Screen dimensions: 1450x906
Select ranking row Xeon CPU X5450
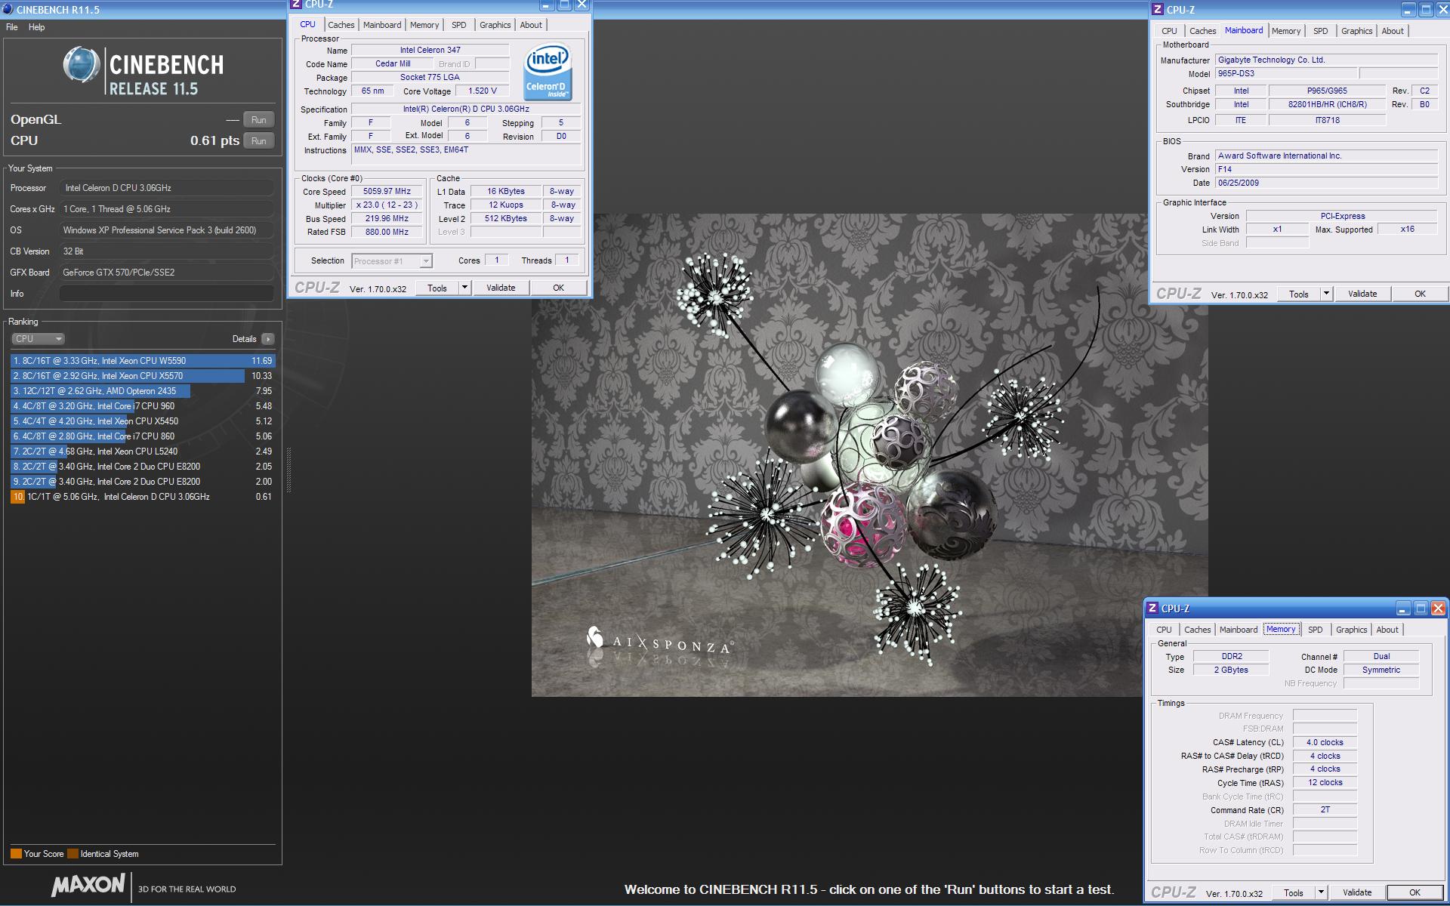point(143,421)
